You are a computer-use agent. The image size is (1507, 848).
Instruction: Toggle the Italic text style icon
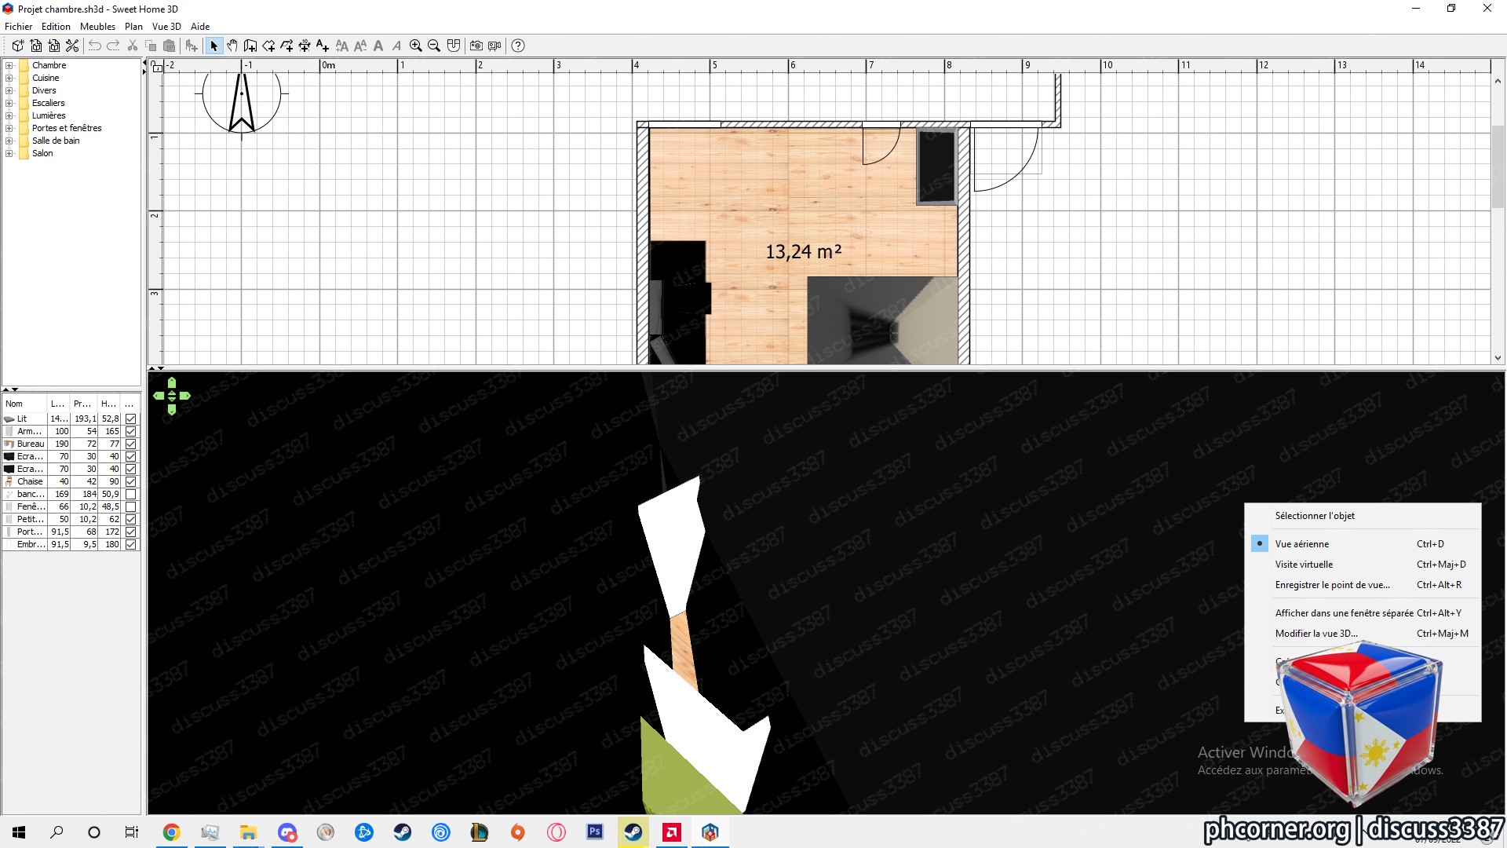pos(396,46)
